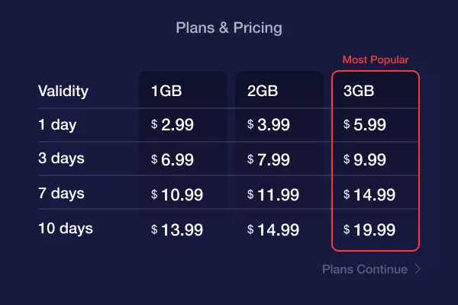Choose the $2.99 1GB one-day plan
The height and width of the screenshot is (305, 458).
click(173, 124)
